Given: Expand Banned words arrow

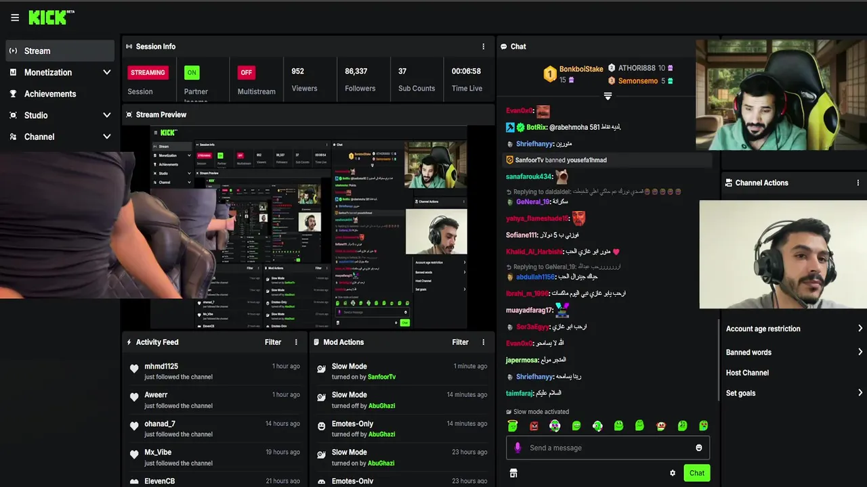Looking at the screenshot, I should pos(860,352).
